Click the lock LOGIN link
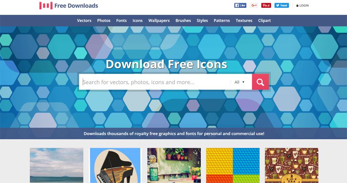 pyautogui.click(x=302, y=5)
